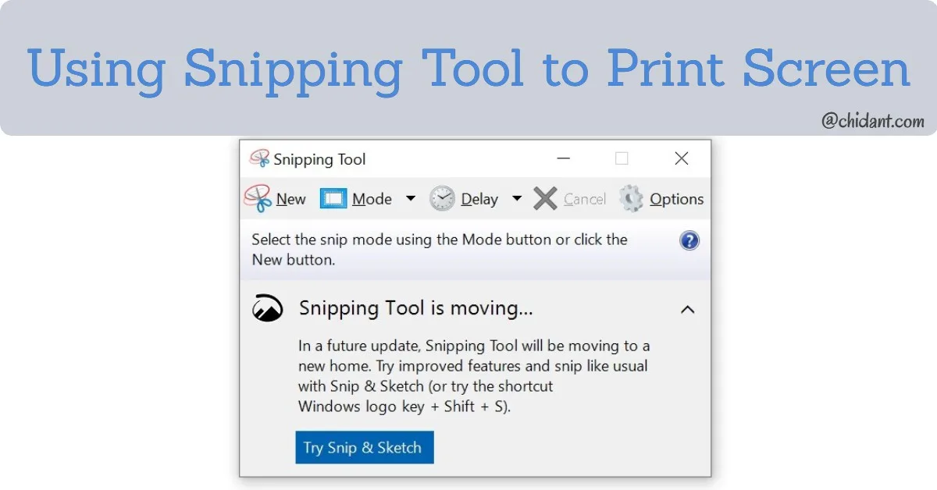937x490 pixels.
Task: Select the New text label in toolbar
Action: [x=291, y=200]
